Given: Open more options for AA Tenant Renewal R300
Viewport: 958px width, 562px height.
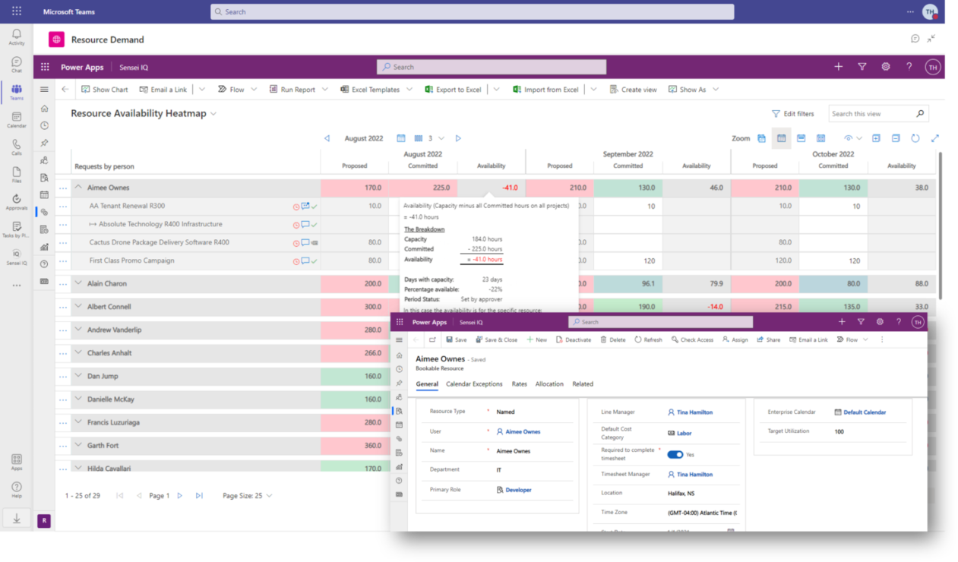Looking at the screenshot, I should pos(63,206).
